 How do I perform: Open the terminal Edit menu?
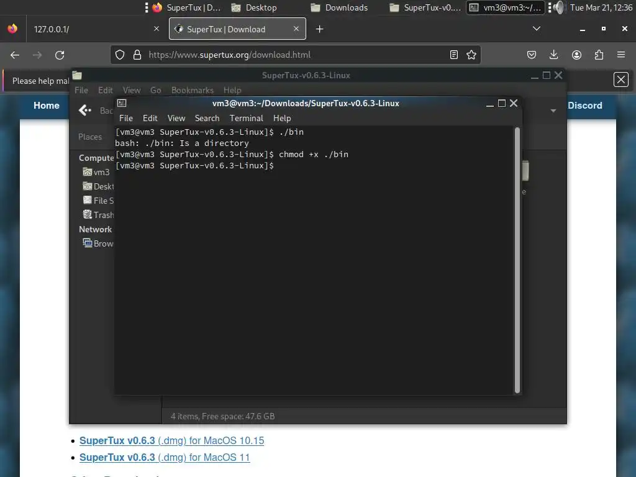150,118
